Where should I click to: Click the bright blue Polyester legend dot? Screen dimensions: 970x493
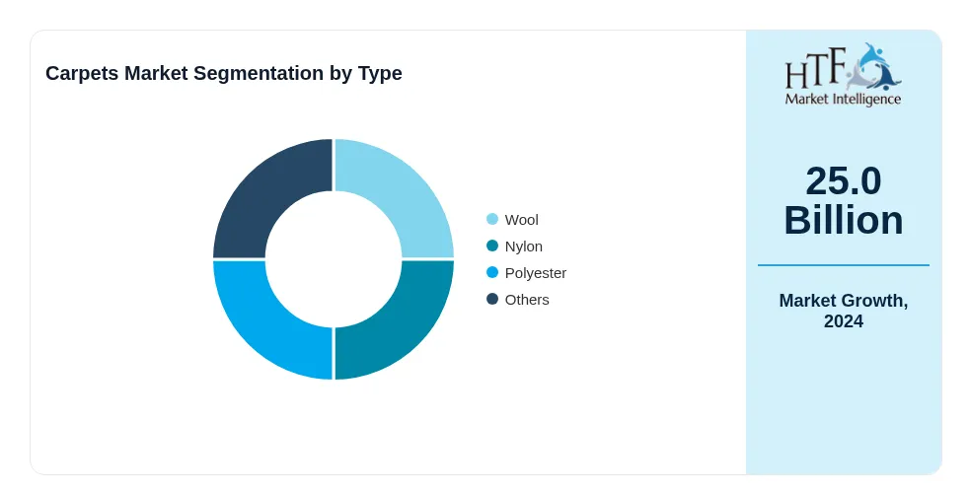pos(492,272)
